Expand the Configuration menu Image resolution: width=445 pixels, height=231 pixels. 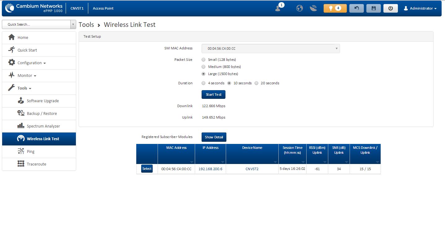39,63
